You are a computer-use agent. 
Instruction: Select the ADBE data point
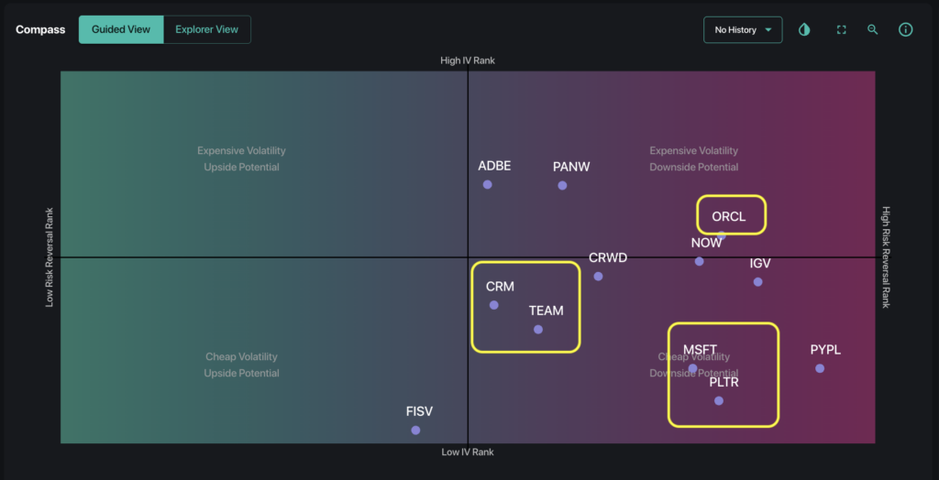click(x=488, y=184)
